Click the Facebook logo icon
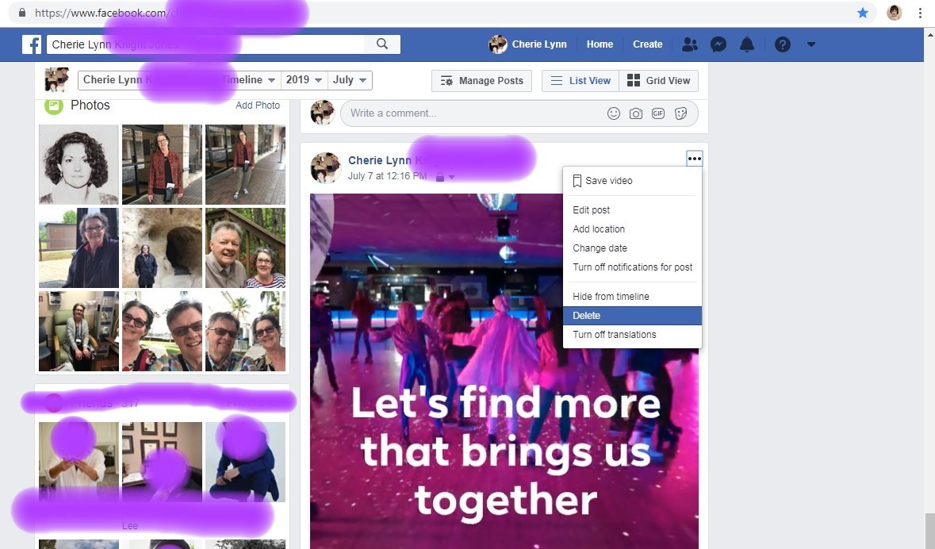The height and width of the screenshot is (549, 935). pos(32,44)
